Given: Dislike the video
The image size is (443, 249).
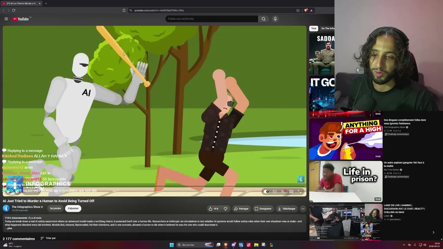Looking at the screenshot, I should 225,209.
